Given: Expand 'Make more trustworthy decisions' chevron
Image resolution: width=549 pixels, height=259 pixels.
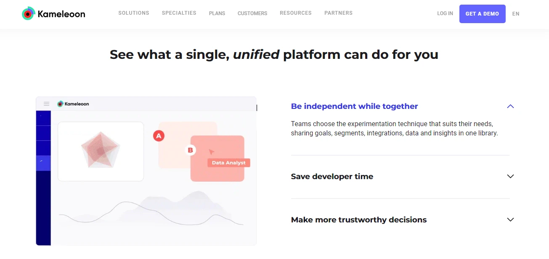Looking at the screenshot, I should [510, 219].
